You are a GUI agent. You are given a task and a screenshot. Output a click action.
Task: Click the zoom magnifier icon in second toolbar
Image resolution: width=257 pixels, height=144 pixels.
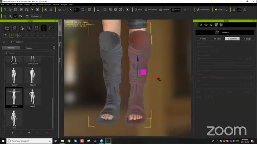[10, 16]
